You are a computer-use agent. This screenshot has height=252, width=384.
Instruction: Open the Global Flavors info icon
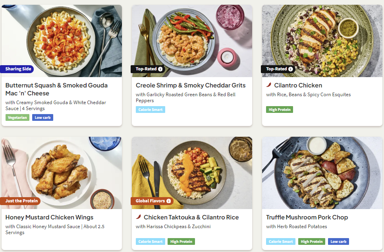pos(169,201)
